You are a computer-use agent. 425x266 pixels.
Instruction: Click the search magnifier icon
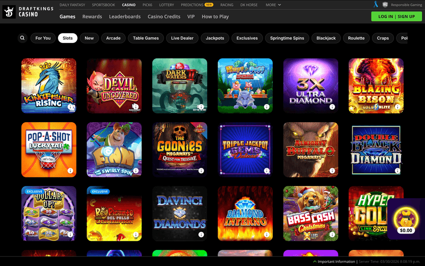22,38
